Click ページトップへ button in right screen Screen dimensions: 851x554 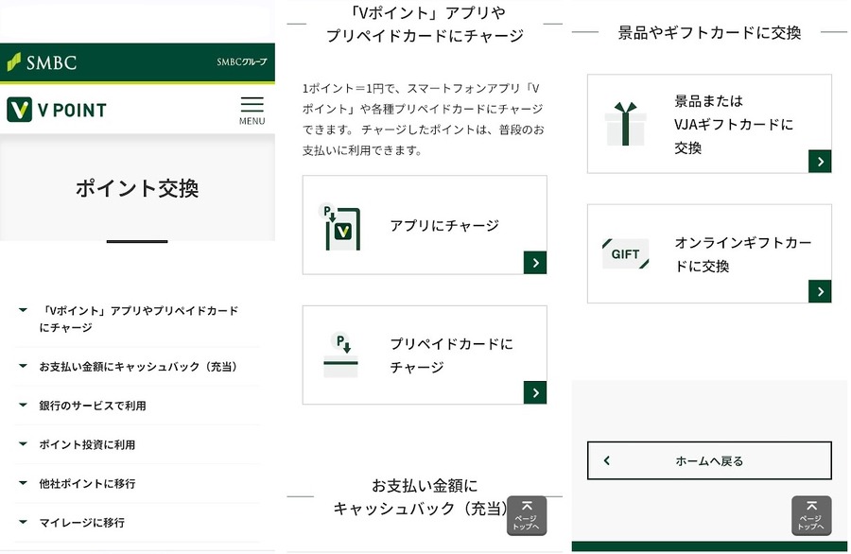click(811, 515)
